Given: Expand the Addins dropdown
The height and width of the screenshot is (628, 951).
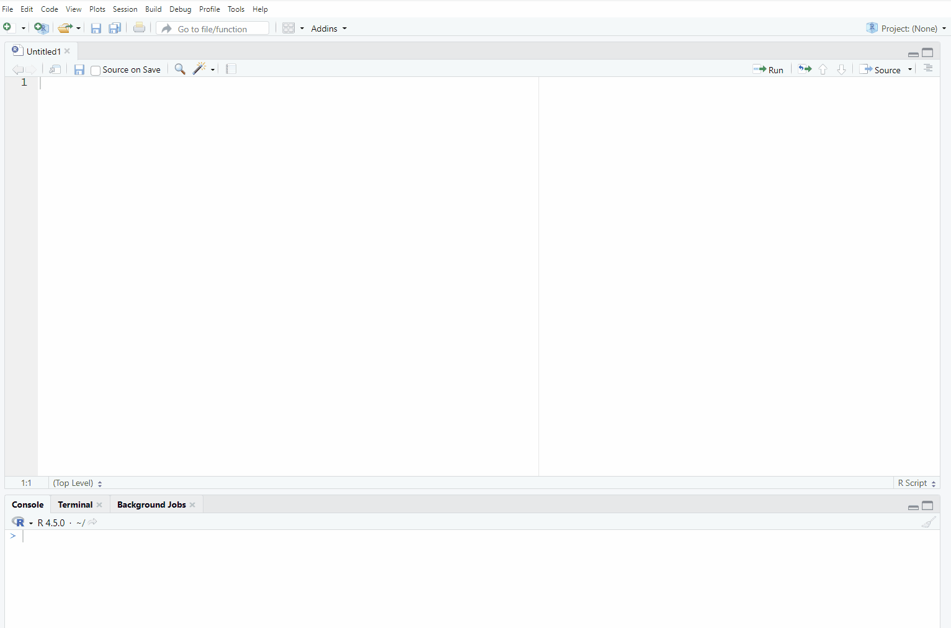Looking at the screenshot, I should pyautogui.click(x=328, y=29).
